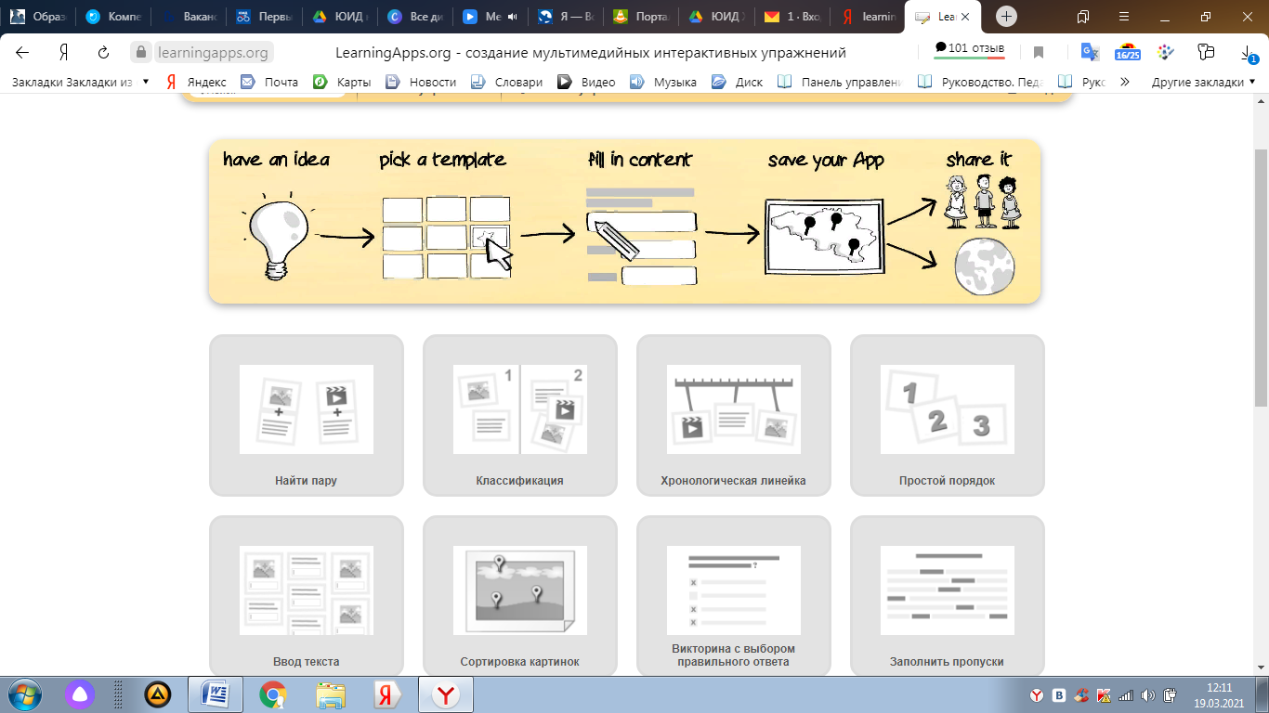Open Microsoft Word from the taskbar
The height and width of the screenshot is (713, 1269).
pos(215,694)
